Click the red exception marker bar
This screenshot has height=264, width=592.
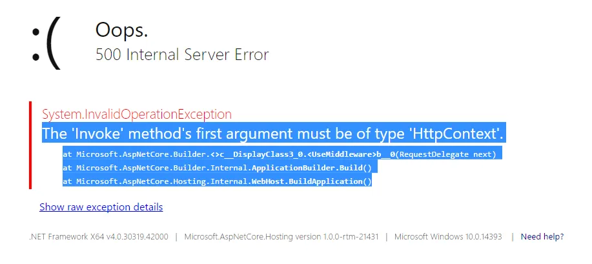[30, 145]
